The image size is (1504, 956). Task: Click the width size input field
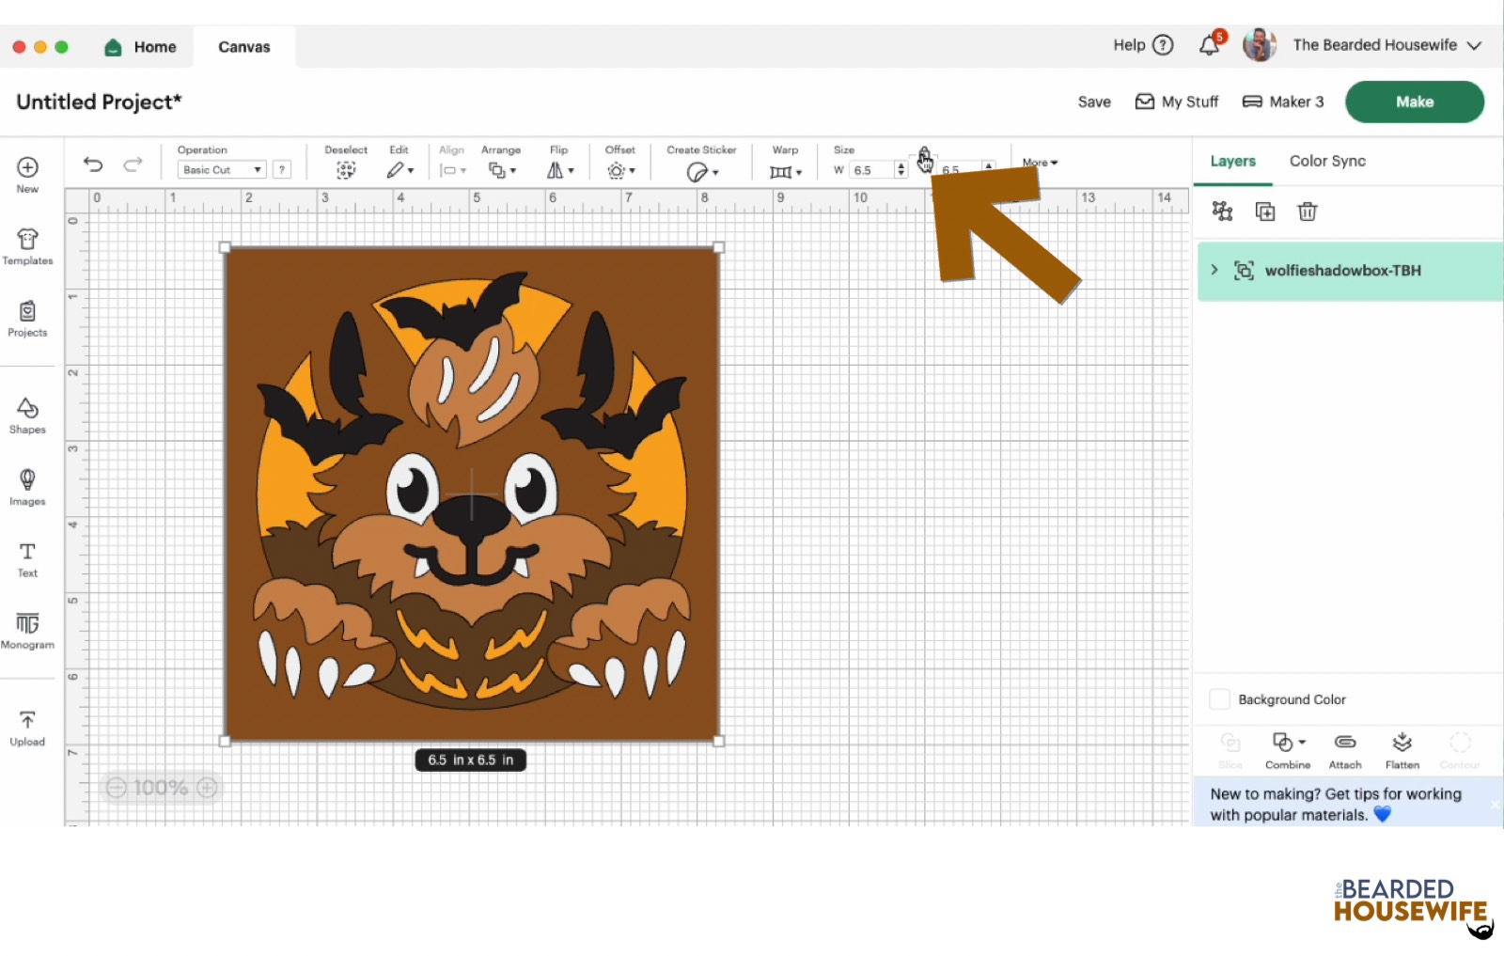(x=870, y=170)
